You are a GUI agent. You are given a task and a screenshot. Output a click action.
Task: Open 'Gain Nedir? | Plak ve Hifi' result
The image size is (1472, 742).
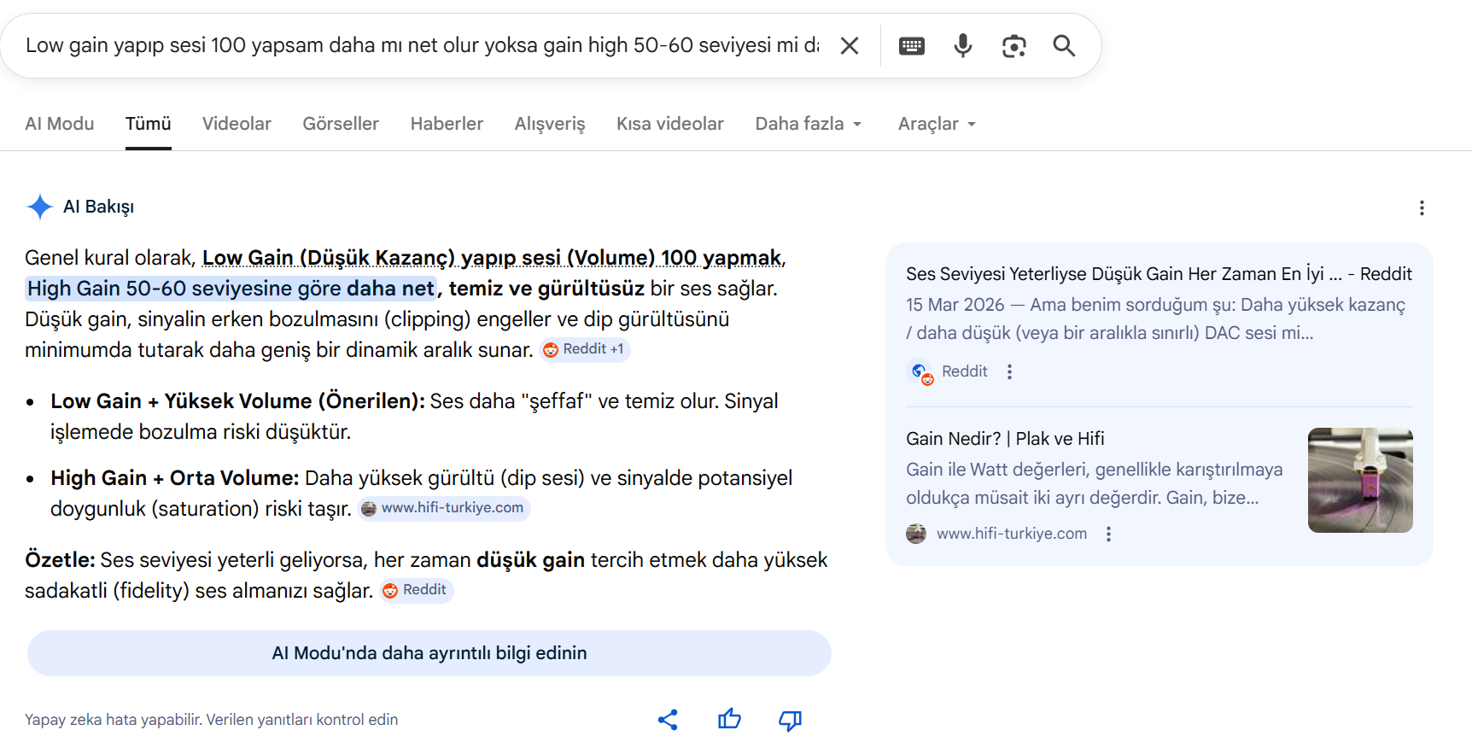[x=1005, y=439]
